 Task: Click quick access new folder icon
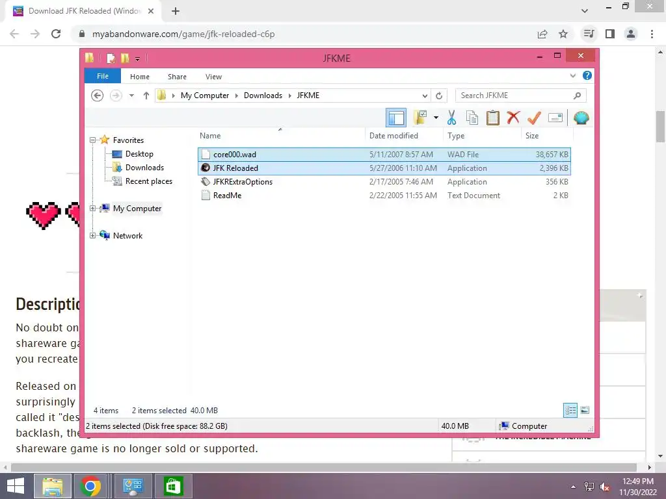tap(125, 58)
